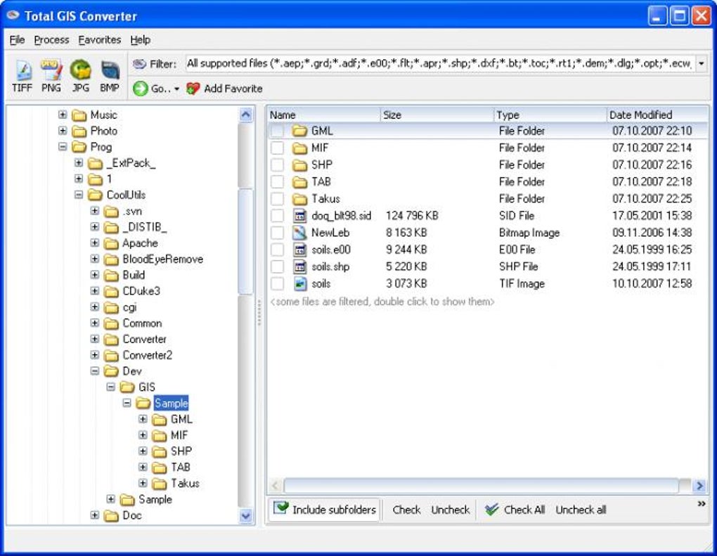Click the tree scrollbar down arrow
717x556 pixels.
pos(245,516)
